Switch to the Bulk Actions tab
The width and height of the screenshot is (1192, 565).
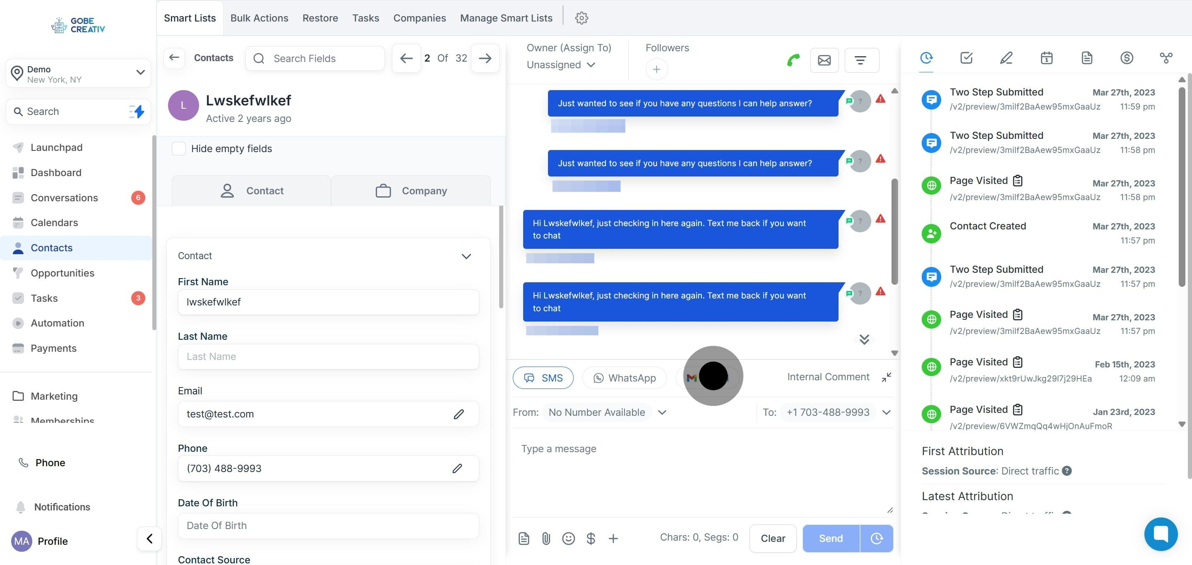[259, 18]
